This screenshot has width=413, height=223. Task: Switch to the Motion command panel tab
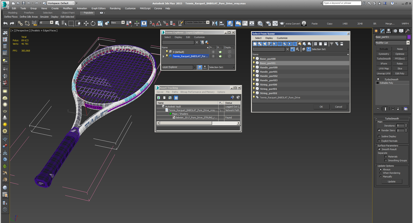[x=395, y=31]
